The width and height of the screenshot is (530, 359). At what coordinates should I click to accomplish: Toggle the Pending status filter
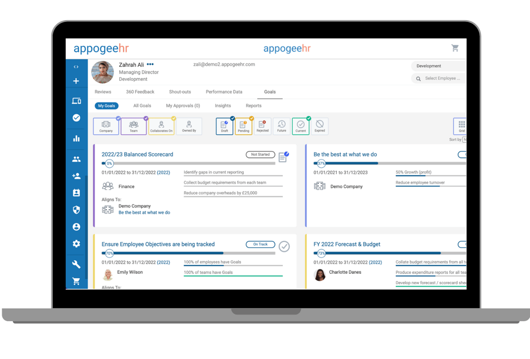click(x=243, y=126)
